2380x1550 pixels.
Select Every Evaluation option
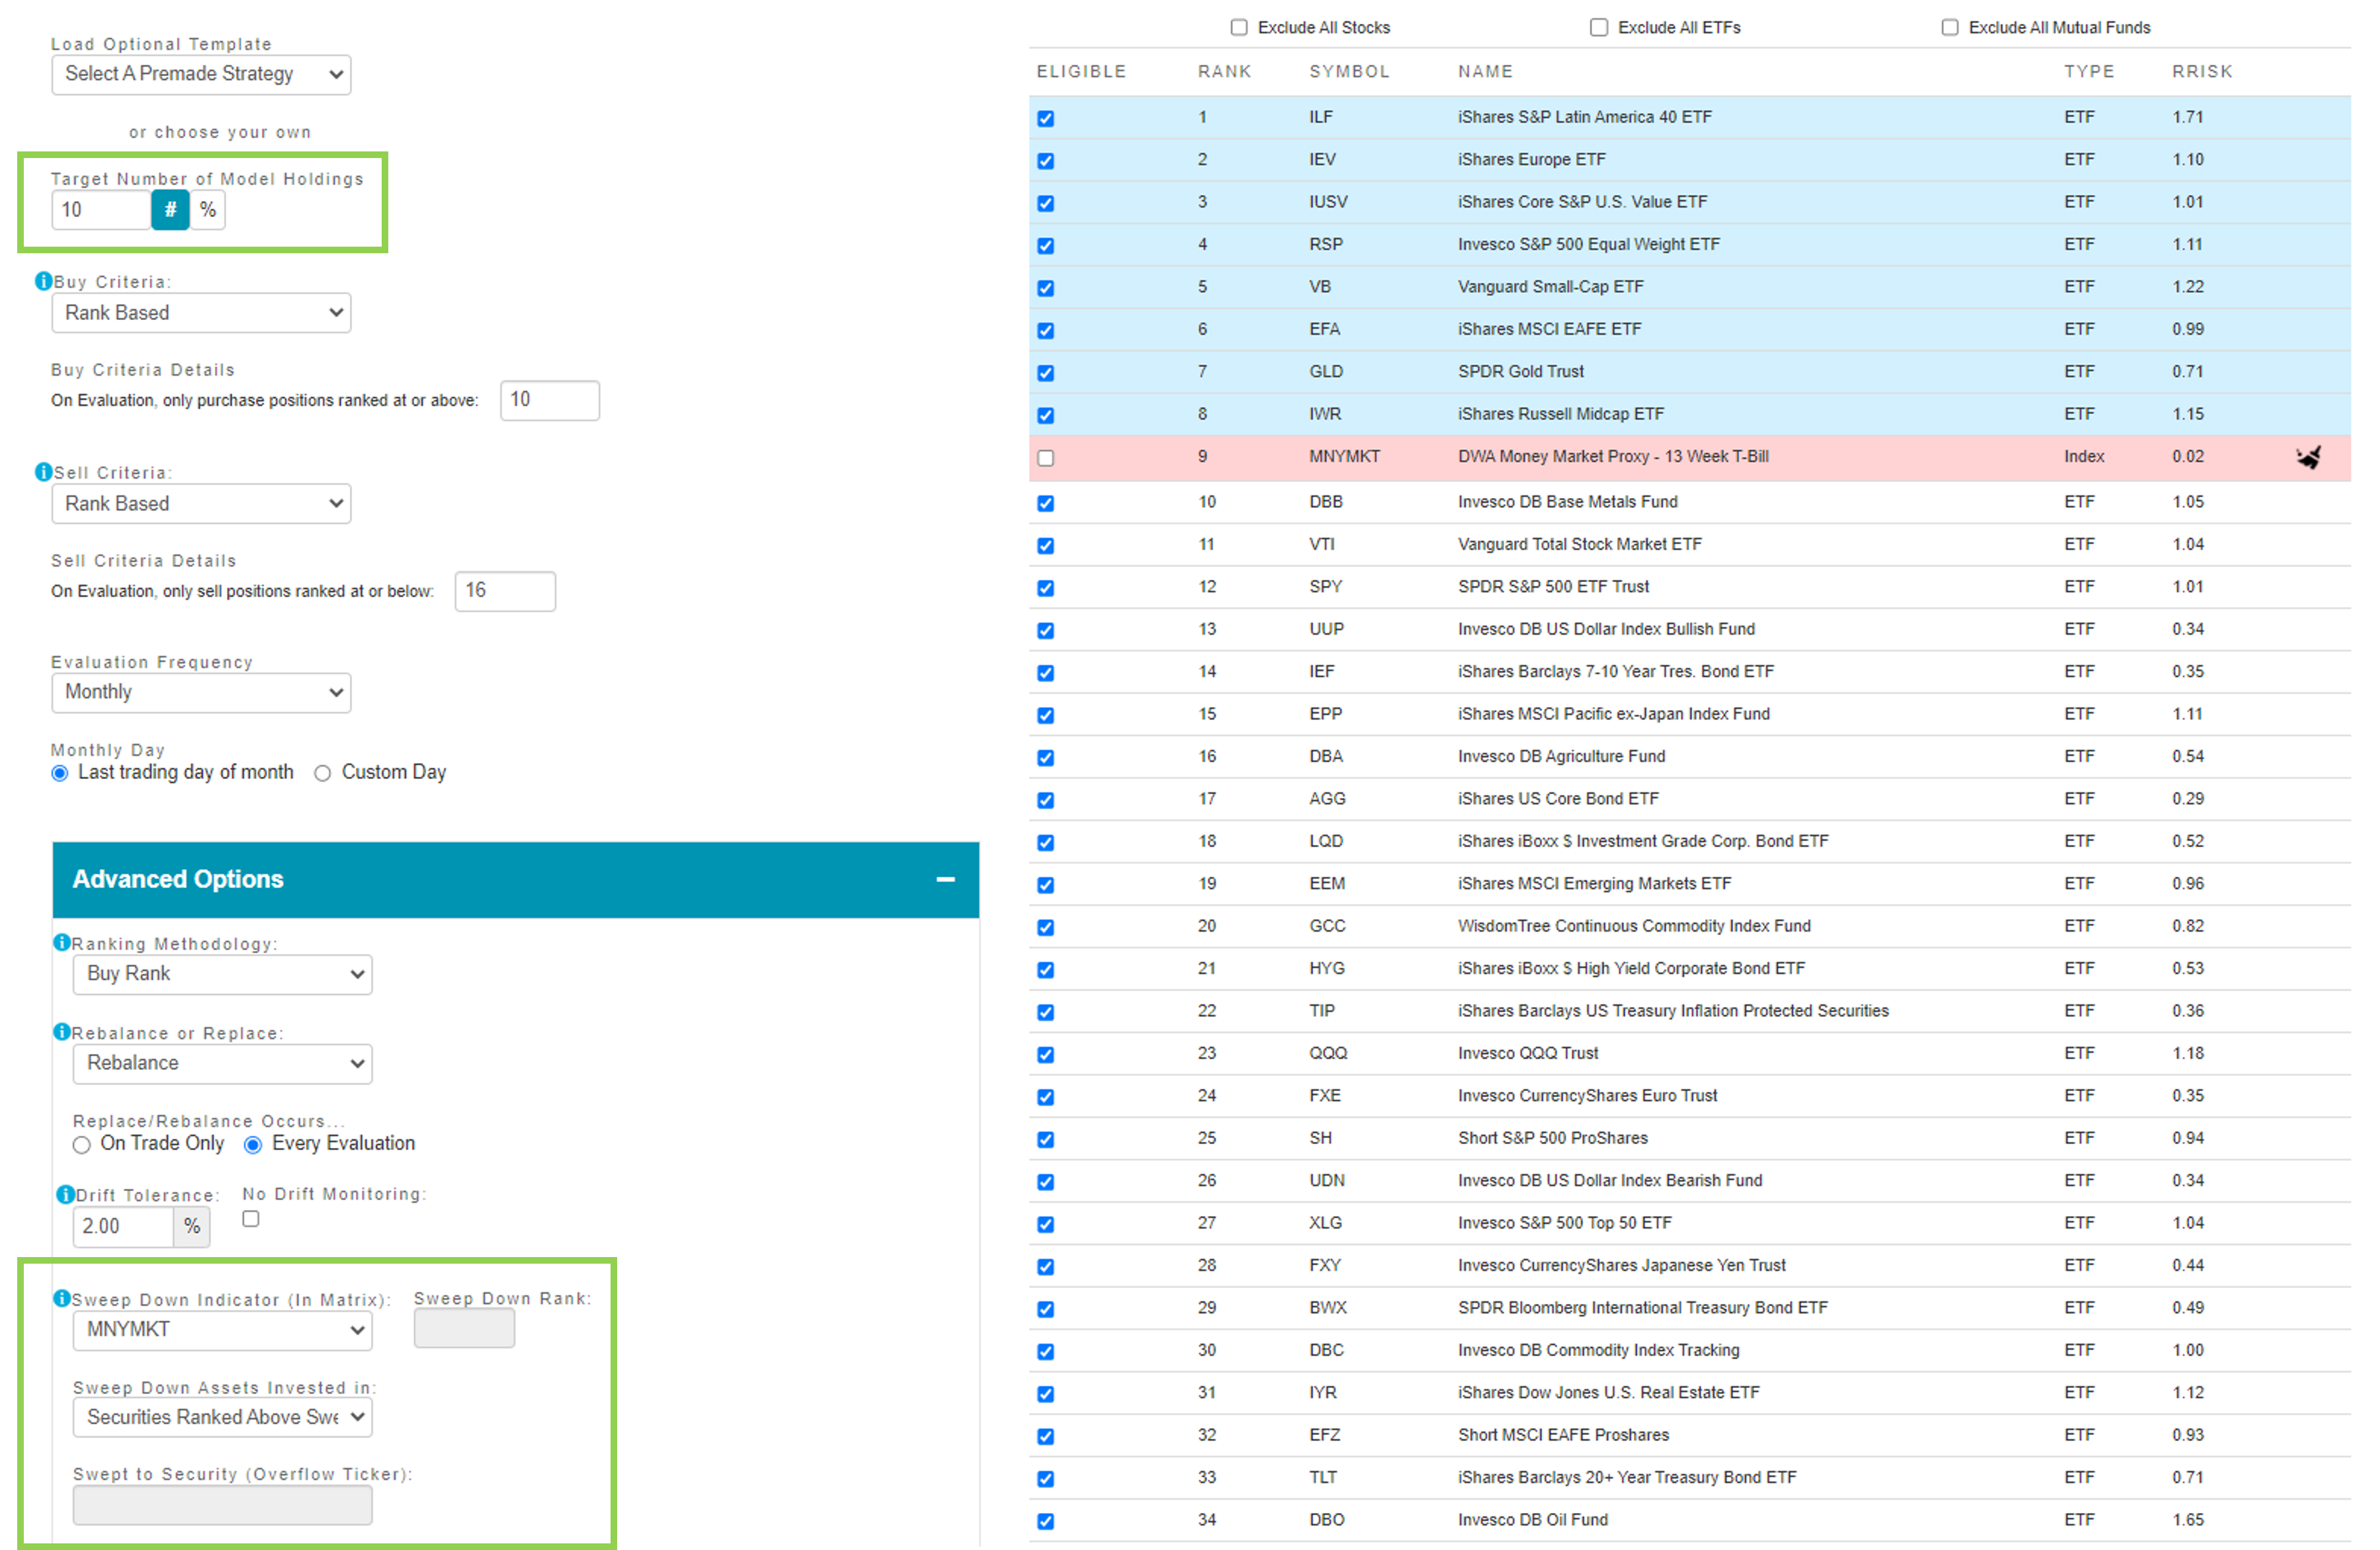point(253,1144)
